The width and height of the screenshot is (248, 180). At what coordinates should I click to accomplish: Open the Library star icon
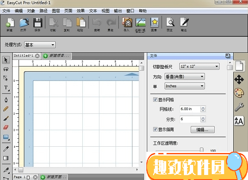154,23
